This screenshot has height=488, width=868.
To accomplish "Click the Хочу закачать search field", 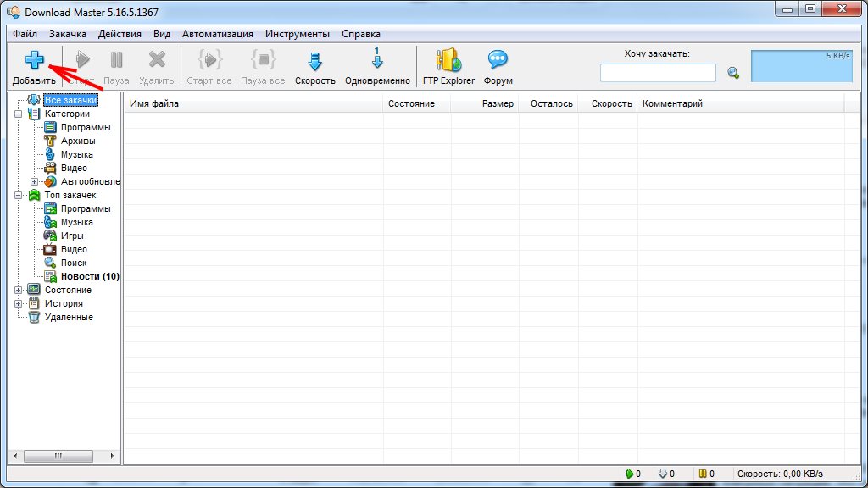I will pyautogui.click(x=658, y=73).
